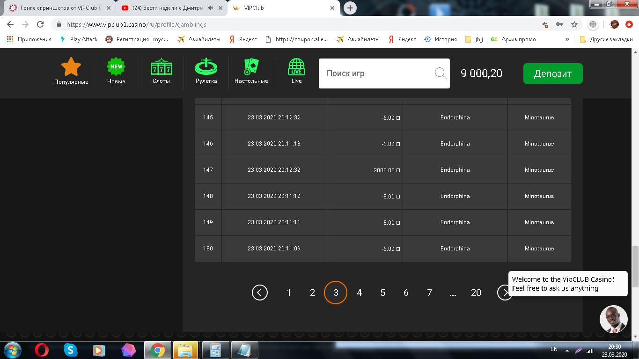Viewport: 639px width, 359px height.
Task: Open the Популярные star category
Action: pos(71,71)
